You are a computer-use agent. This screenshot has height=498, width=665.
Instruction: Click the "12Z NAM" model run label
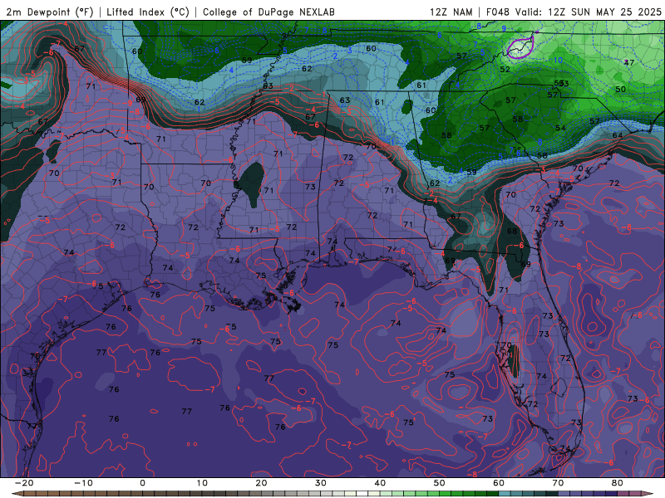(x=451, y=12)
